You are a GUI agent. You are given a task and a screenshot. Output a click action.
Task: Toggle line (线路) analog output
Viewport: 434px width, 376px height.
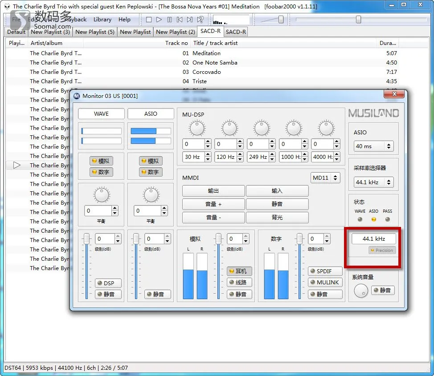click(x=239, y=282)
